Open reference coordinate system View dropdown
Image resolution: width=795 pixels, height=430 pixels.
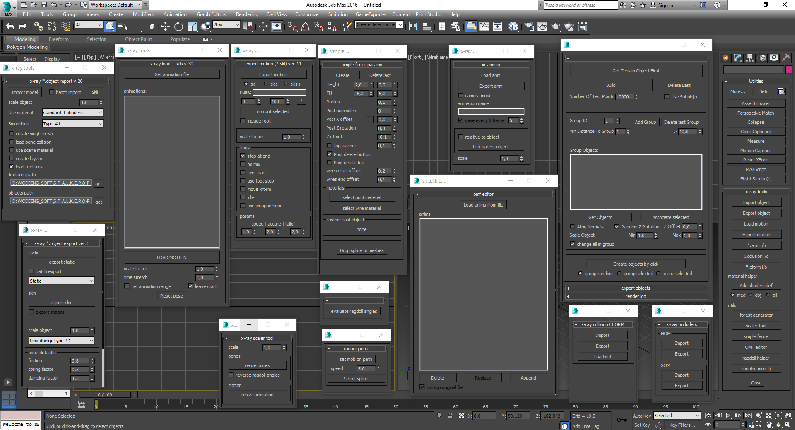tap(226, 25)
